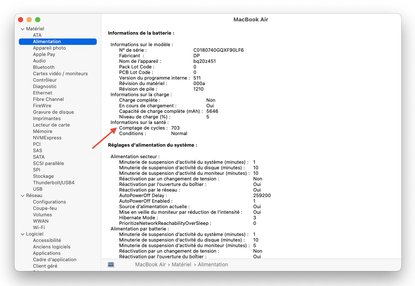Open the SATA section
415x286 pixels.
tap(39, 157)
